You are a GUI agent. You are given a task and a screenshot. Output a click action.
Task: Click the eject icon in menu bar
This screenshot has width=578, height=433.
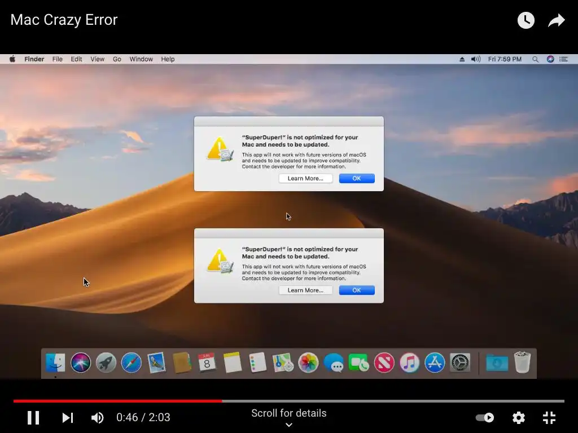tap(462, 59)
